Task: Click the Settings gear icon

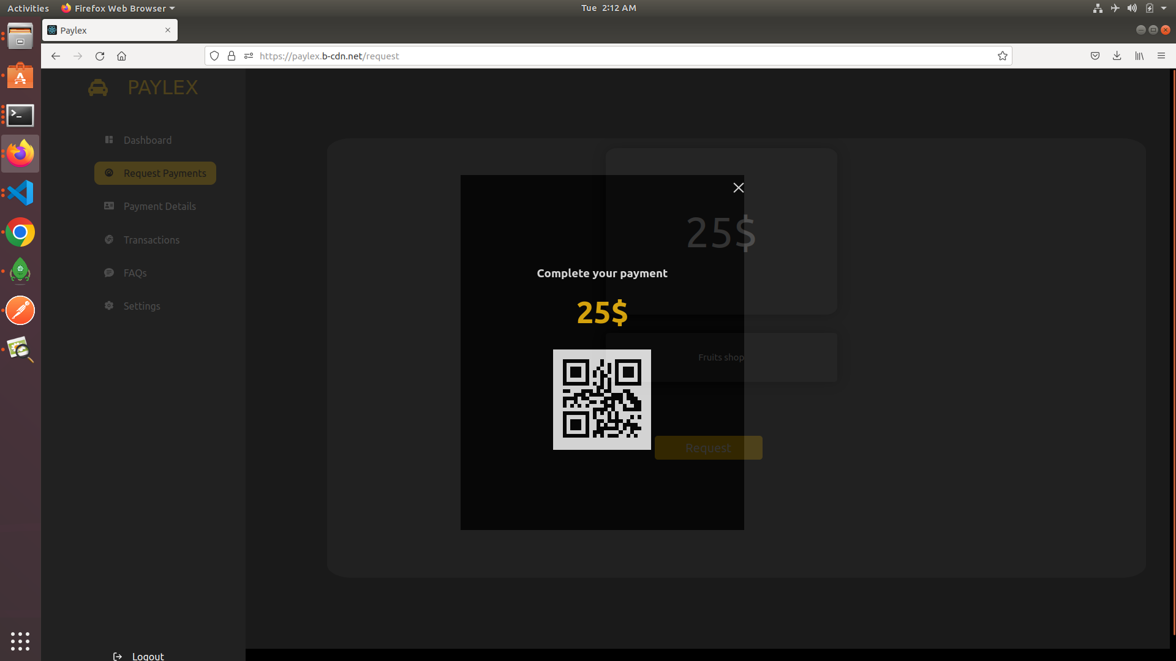Action: point(109,306)
